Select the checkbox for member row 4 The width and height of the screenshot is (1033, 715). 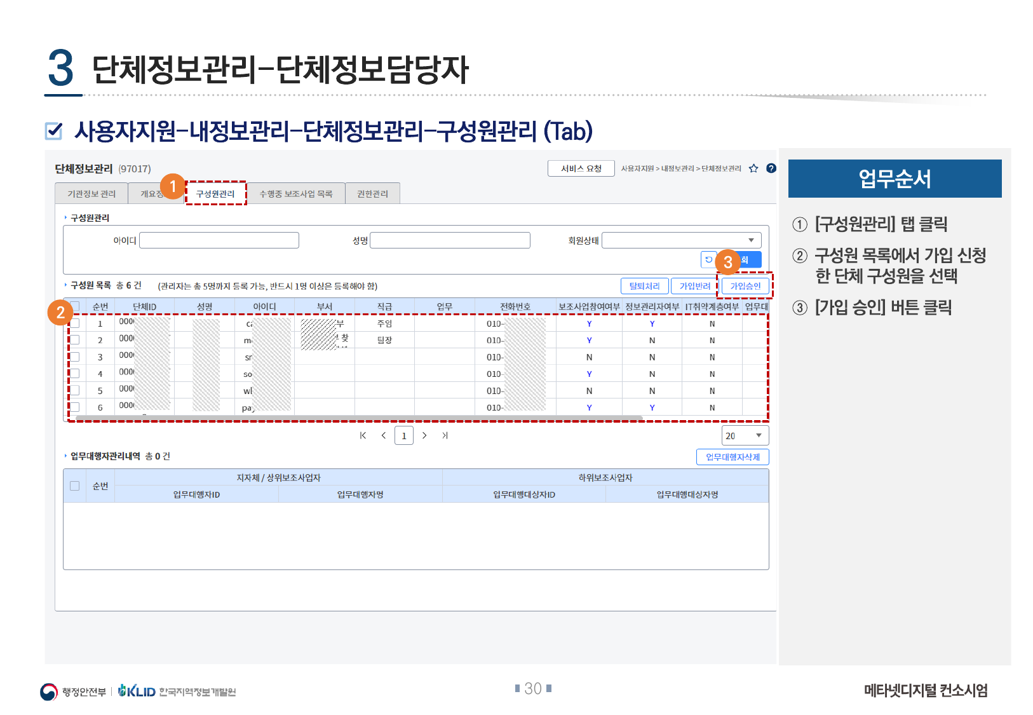(75, 374)
